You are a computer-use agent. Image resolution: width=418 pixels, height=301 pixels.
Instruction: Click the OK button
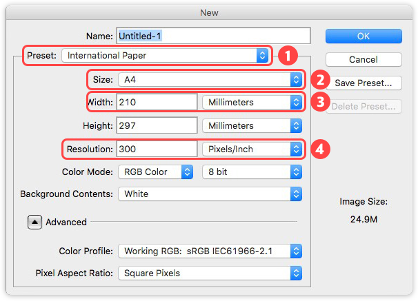coord(364,36)
